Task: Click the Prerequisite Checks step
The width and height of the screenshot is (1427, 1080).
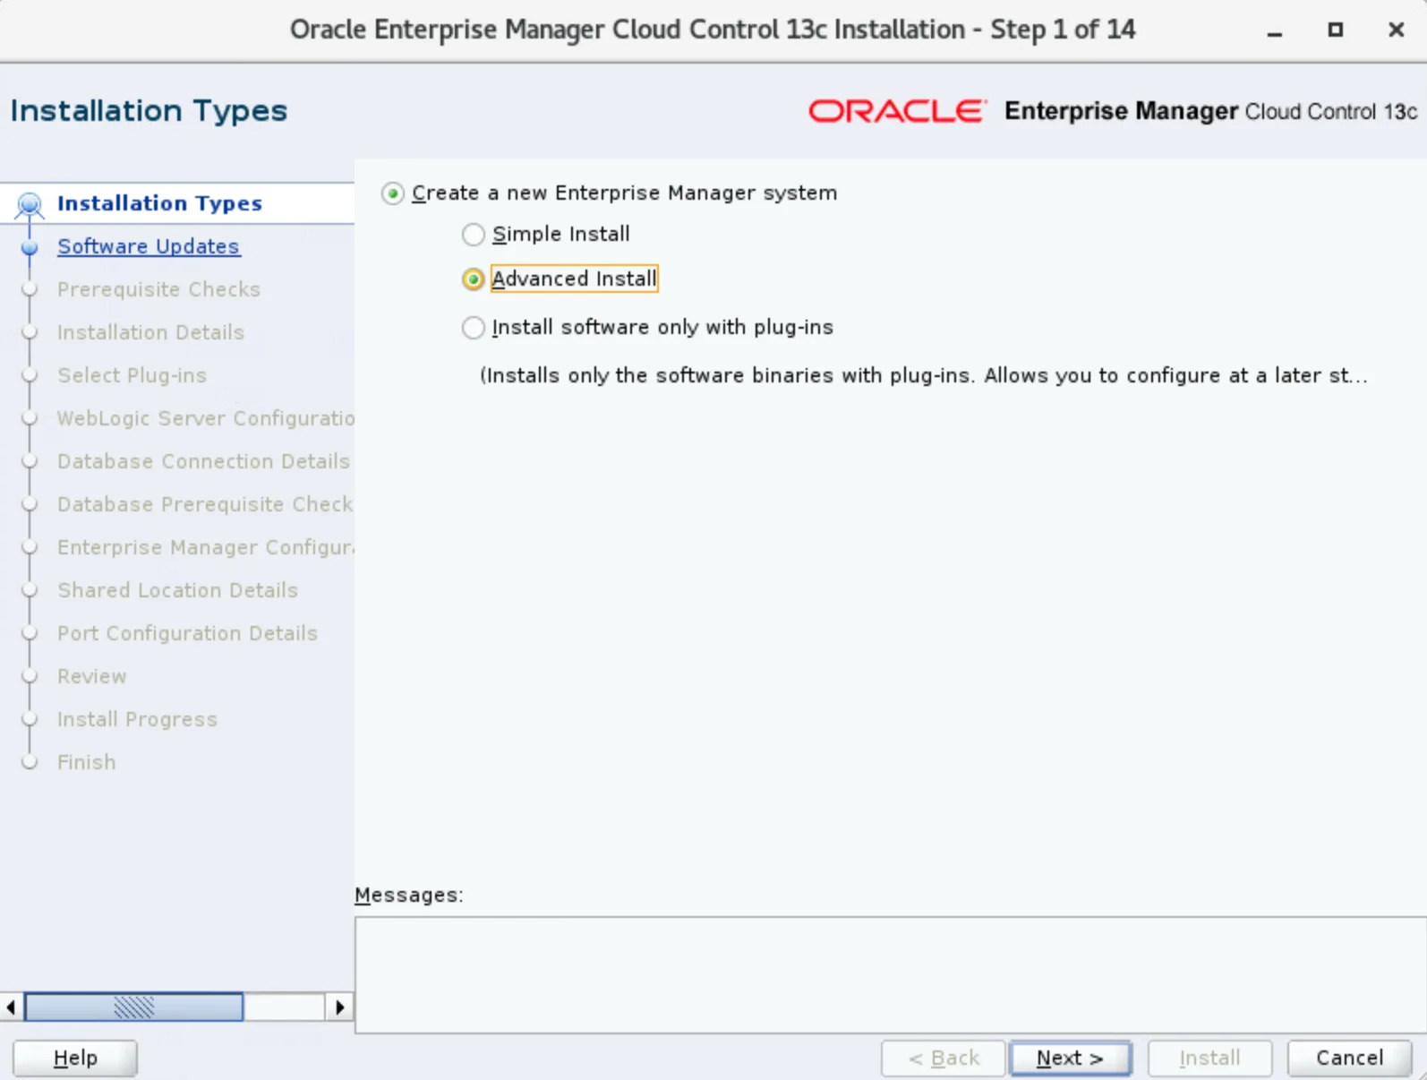Action: point(158,289)
